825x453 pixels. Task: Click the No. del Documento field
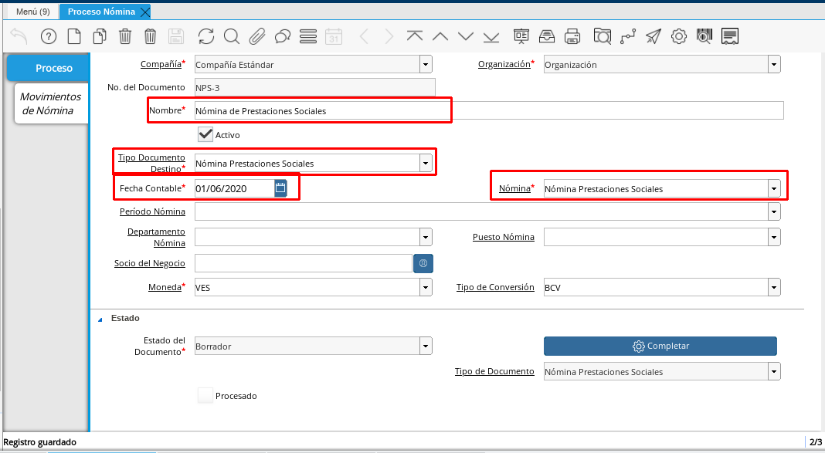coord(314,87)
